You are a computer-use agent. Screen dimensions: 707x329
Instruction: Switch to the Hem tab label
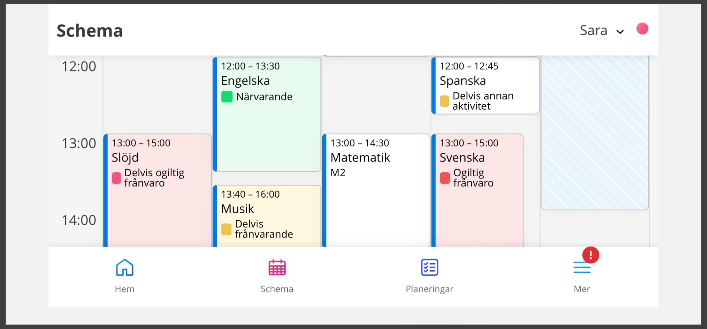pyautogui.click(x=125, y=289)
